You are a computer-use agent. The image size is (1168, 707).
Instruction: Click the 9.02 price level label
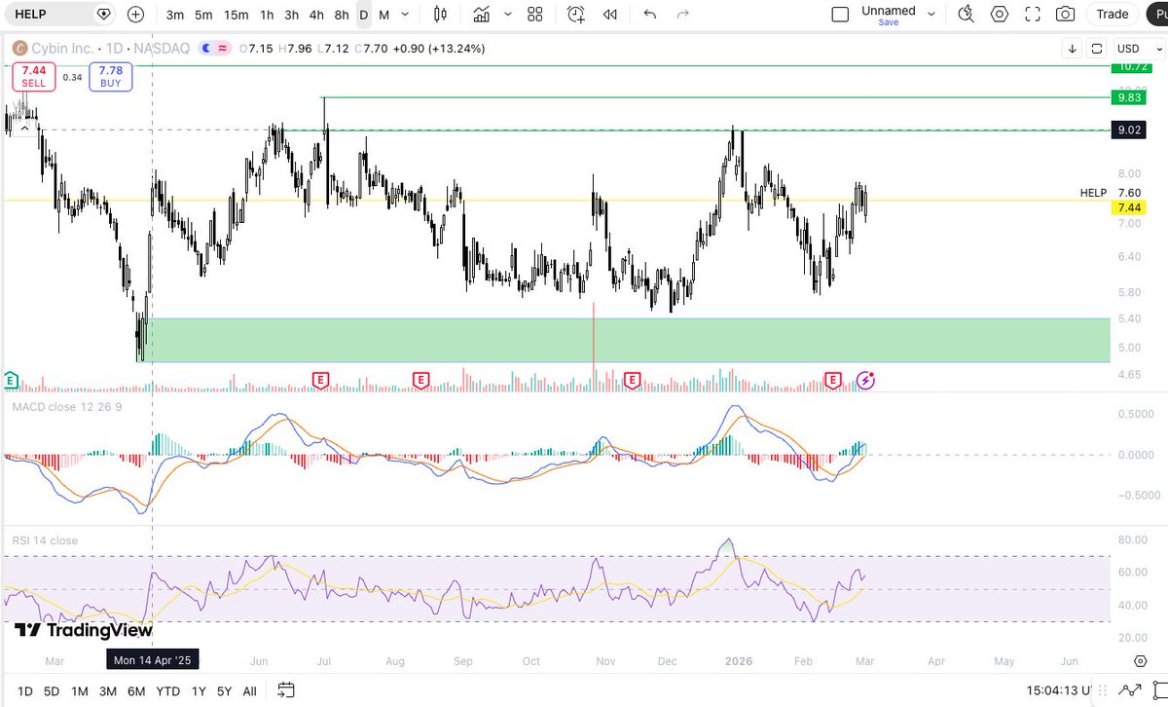click(1129, 130)
